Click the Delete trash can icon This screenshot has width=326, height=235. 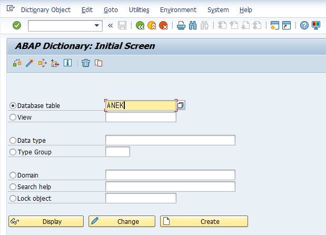coord(86,63)
